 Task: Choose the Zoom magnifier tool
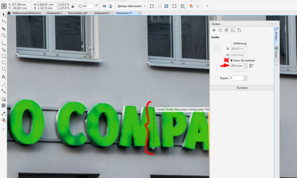[4, 36]
